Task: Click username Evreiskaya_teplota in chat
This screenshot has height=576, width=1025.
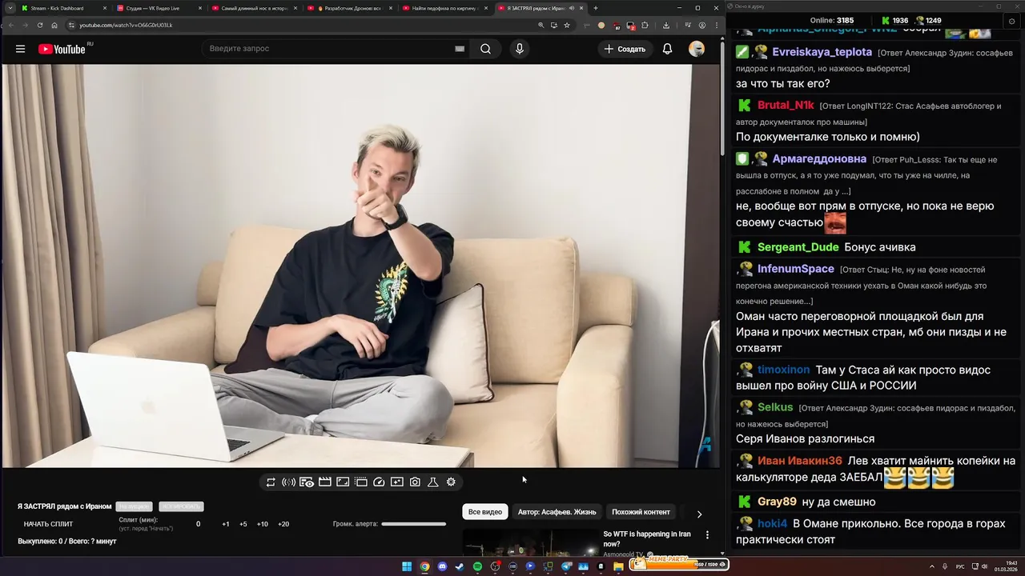Action: tap(822, 52)
